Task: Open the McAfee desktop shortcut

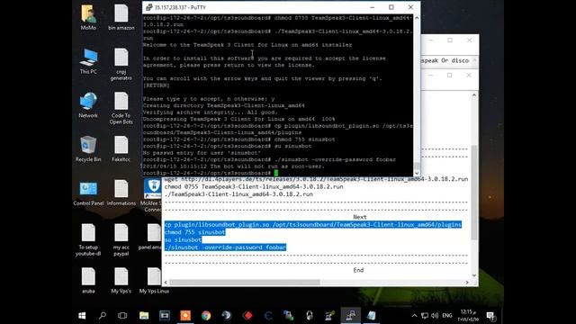Action: coord(152,195)
